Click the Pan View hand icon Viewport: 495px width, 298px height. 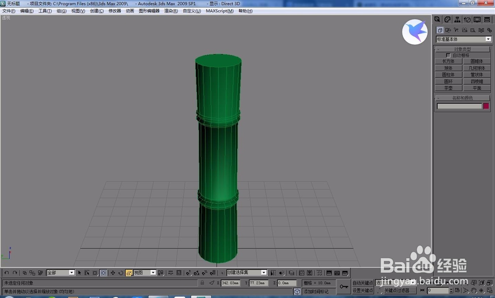[474, 290]
